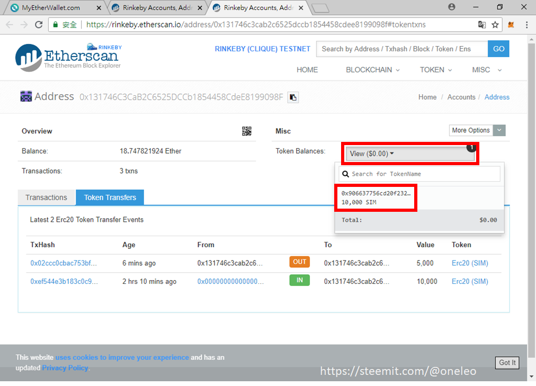Screen dimensions: 536x386
Task: Open Erc20 (SIM) in 5,000 row
Action: point(470,263)
